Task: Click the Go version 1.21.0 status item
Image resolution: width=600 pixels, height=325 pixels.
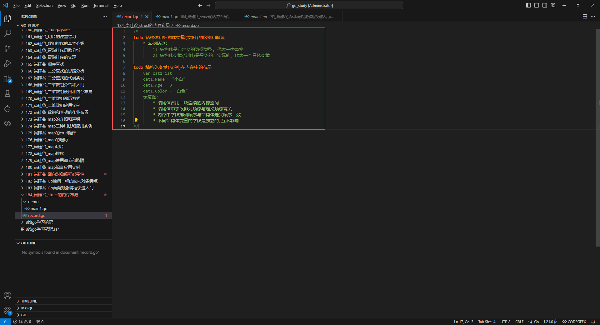Action: coord(550,322)
